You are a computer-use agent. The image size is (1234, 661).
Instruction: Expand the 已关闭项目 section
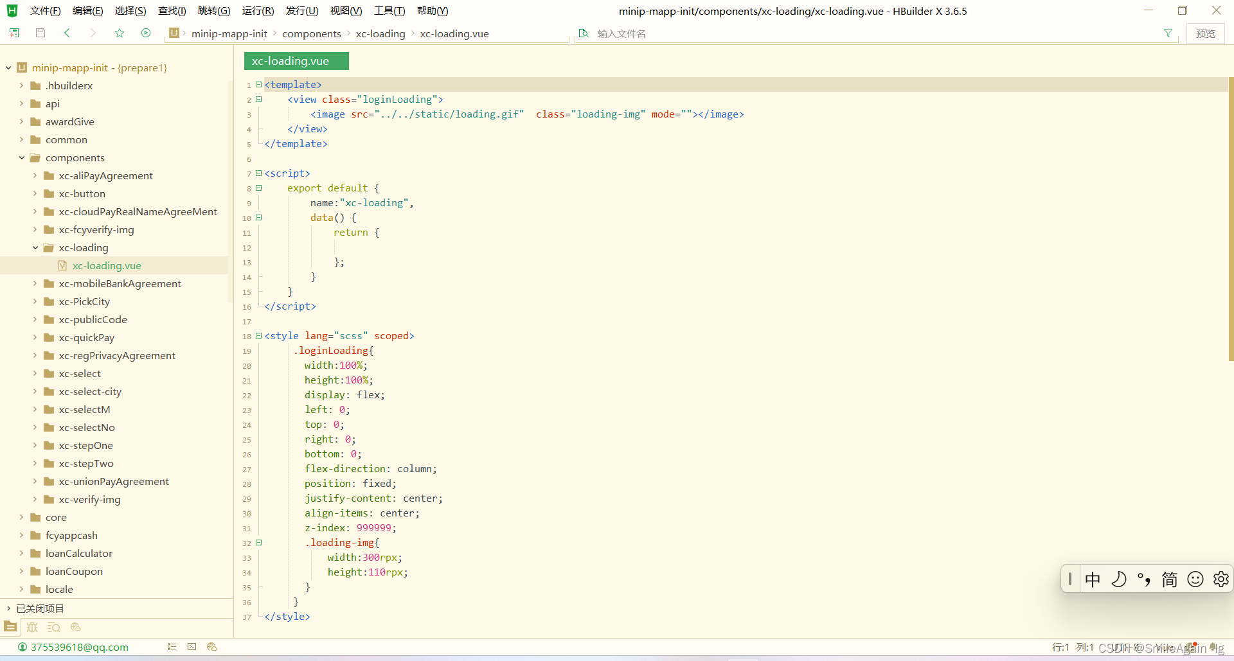(x=8, y=608)
